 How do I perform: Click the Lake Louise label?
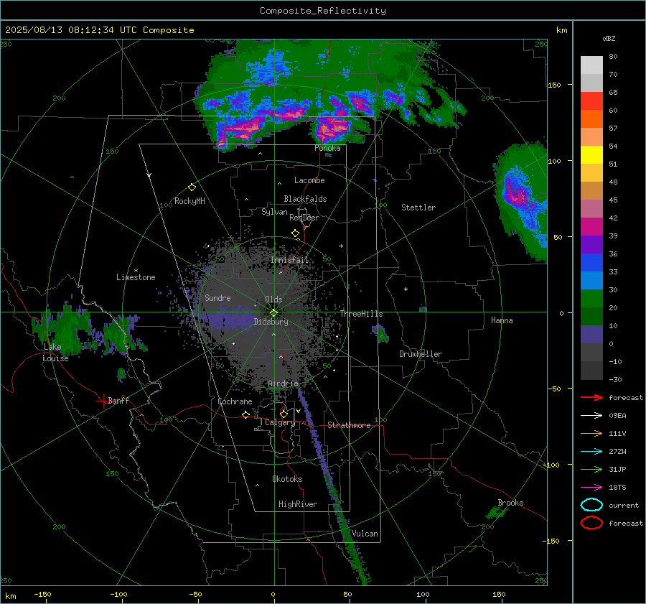pyautogui.click(x=55, y=353)
